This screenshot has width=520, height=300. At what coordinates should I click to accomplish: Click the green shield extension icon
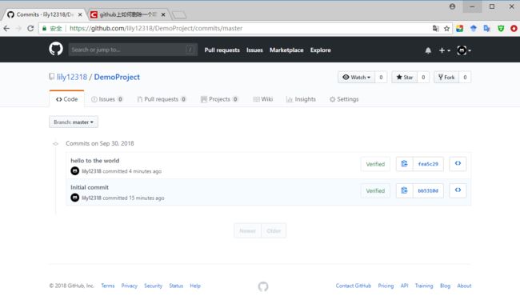pyautogui.click(x=501, y=29)
